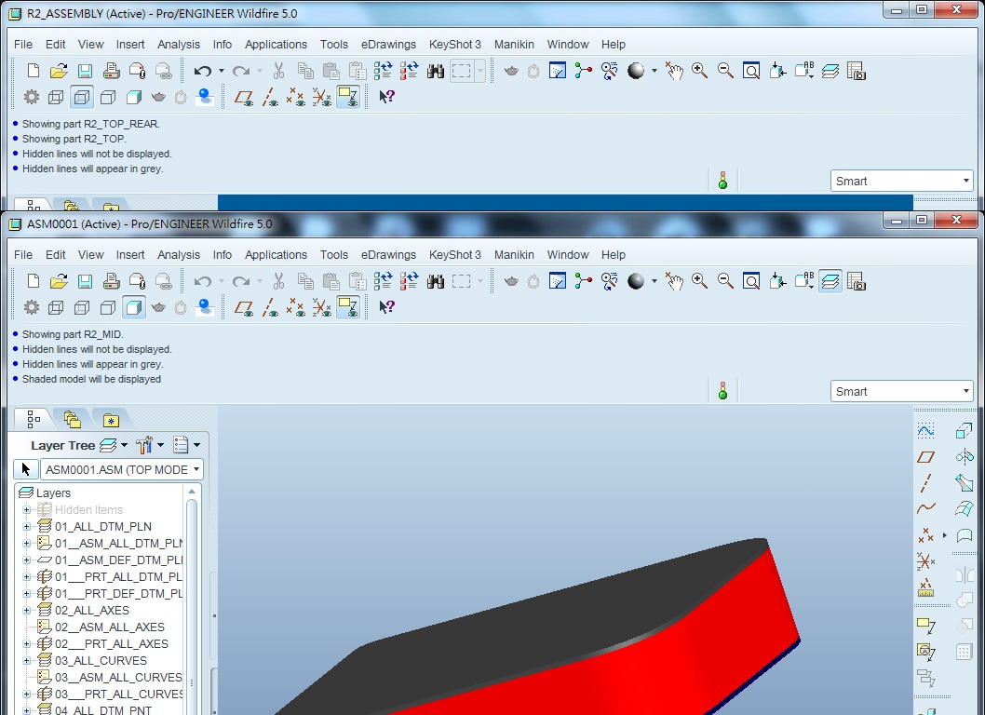Toggle Hidden Line display in R2_ASSEMBLY window
This screenshot has width=985, height=715.
[82, 97]
